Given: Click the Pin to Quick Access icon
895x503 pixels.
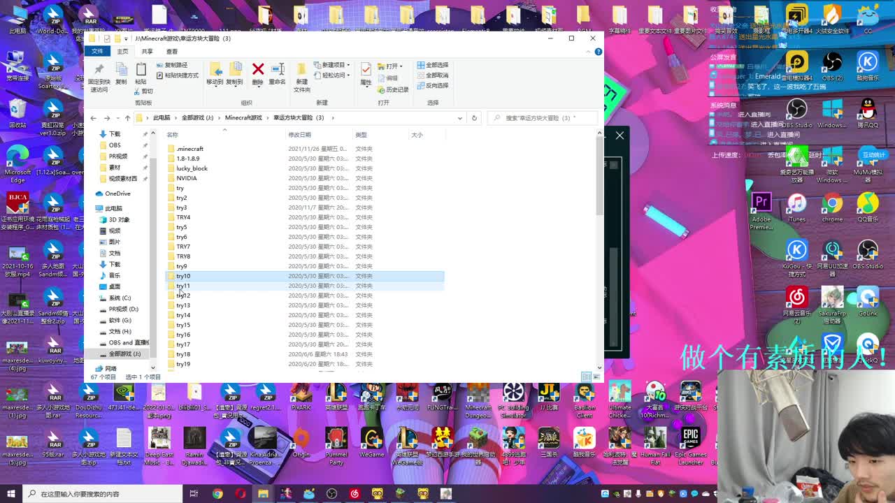Looking at the screenshot, I should [x=99, y=75].
